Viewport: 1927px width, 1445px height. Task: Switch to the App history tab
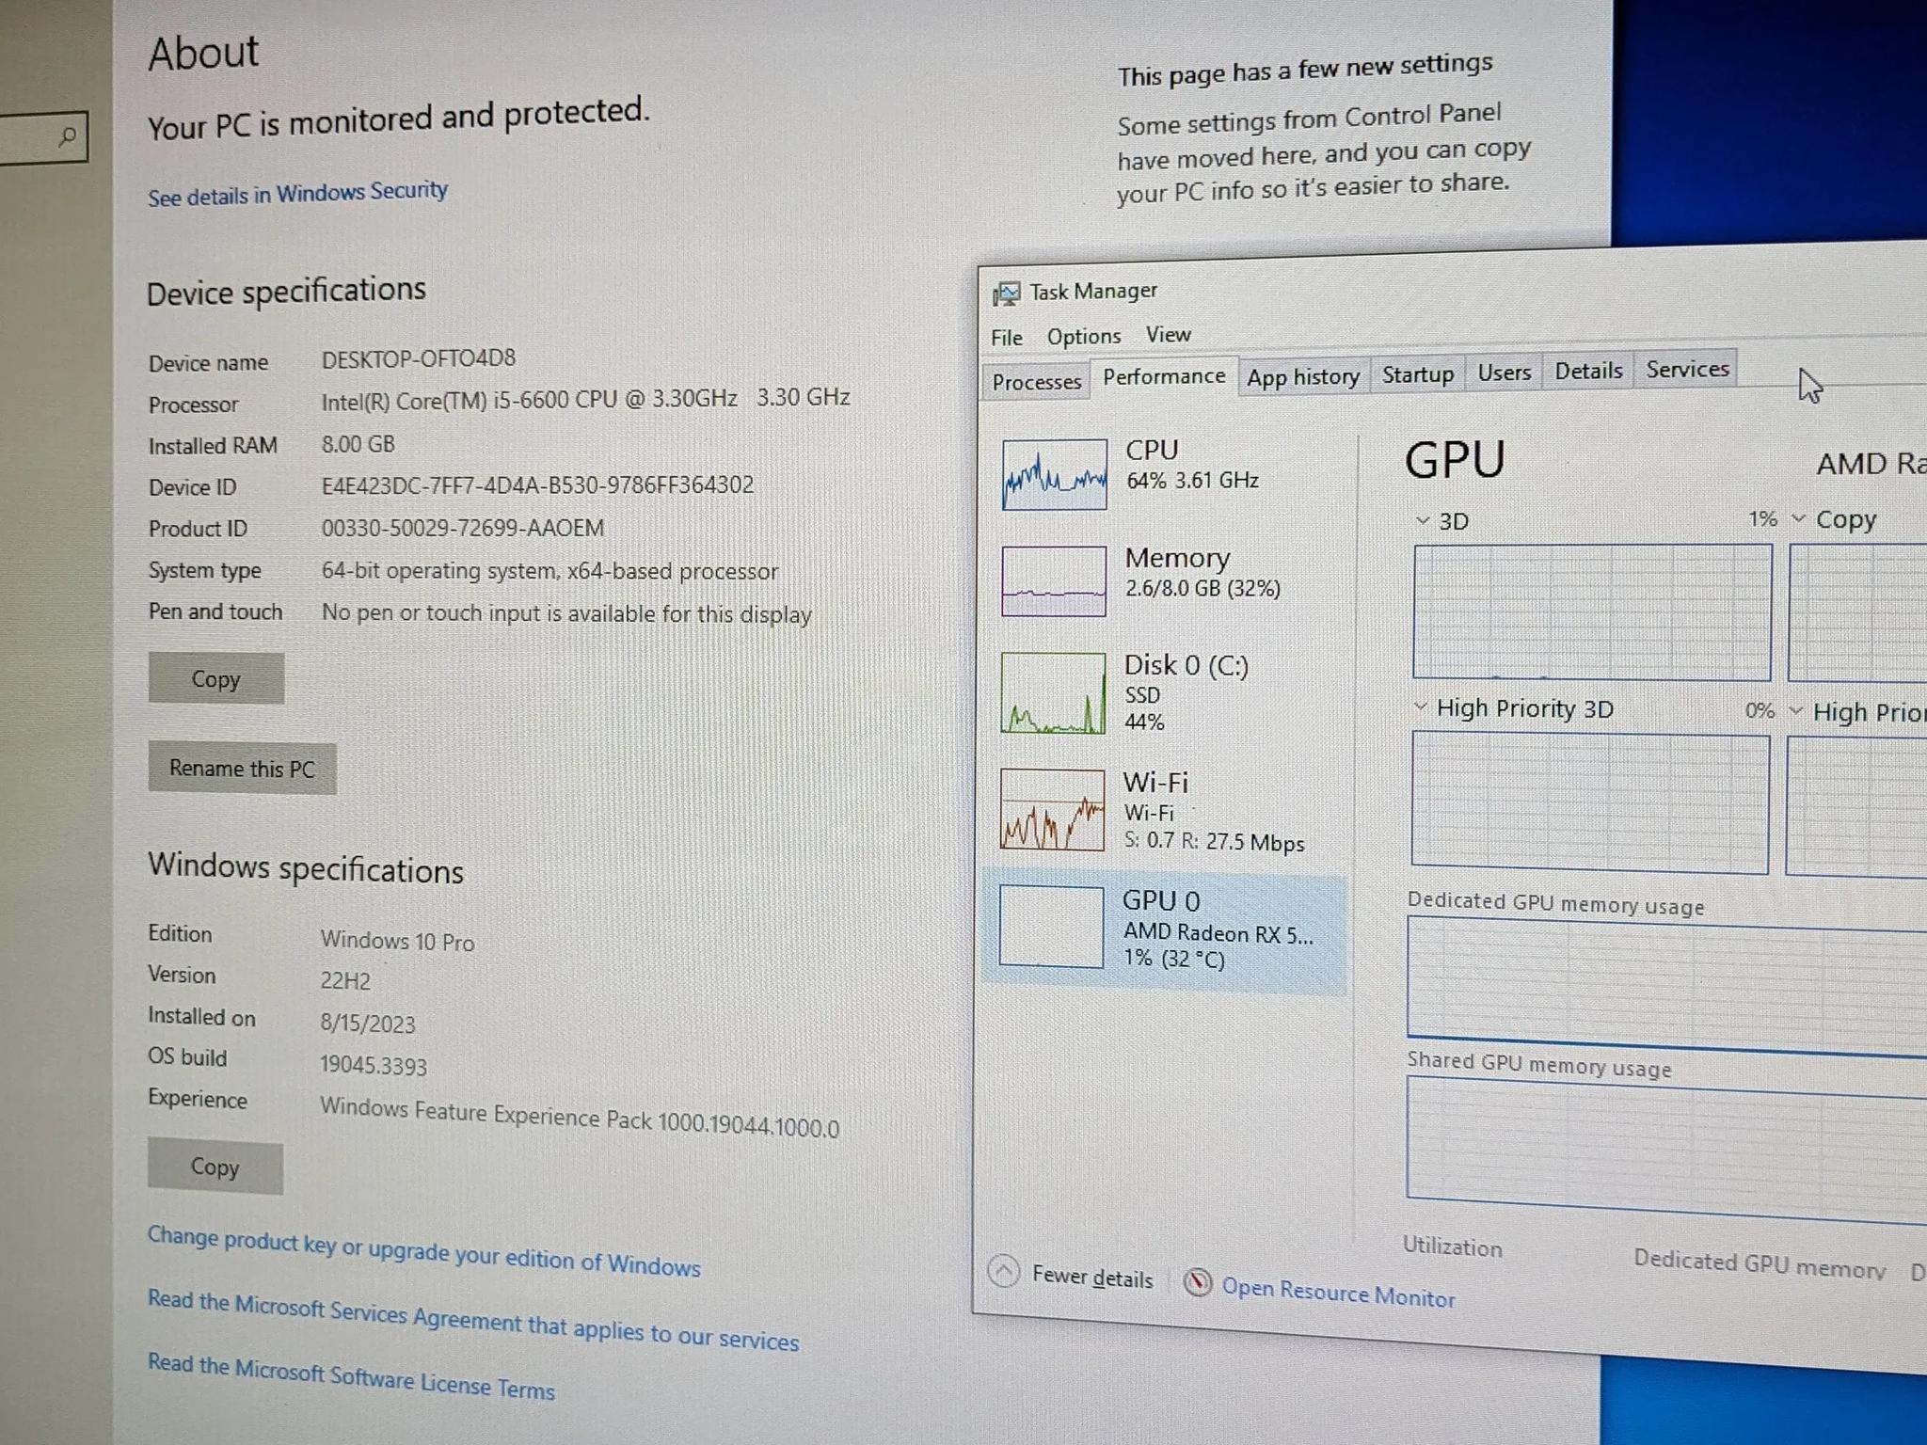click(x=1303, y=377)
